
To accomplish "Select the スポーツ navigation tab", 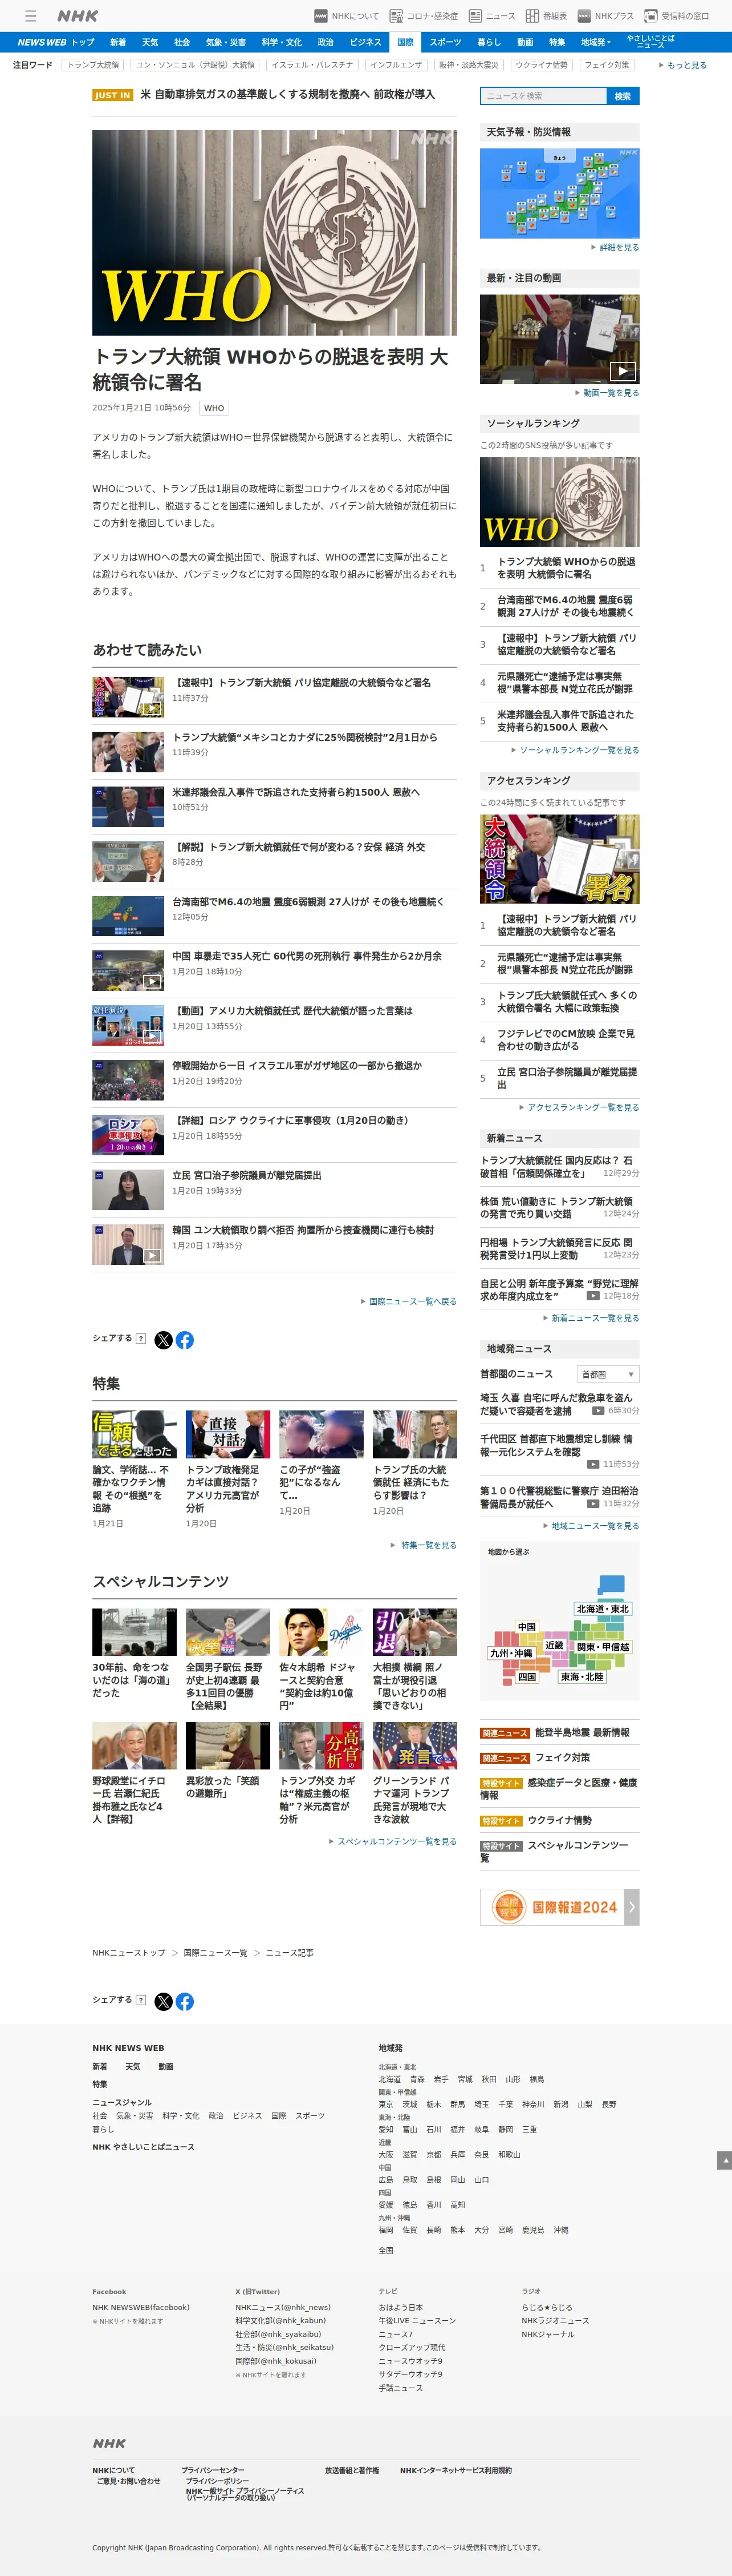I will tap(445, 42).
